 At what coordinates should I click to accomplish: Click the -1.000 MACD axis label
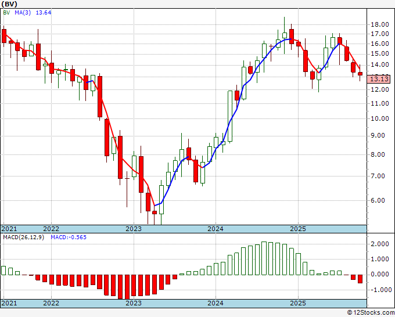(380, 290)
